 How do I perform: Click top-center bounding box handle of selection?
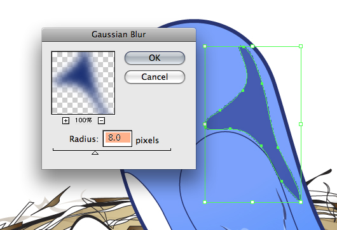(x=252, y=46)
